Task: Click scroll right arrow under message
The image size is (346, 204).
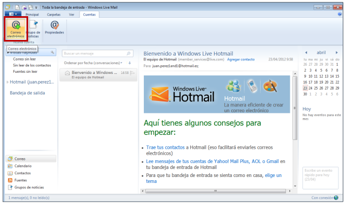Action: pyautogui.click(x=290, y=191)
